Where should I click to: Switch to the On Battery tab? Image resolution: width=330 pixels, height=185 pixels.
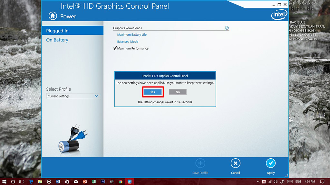click(x=57, y=40)
